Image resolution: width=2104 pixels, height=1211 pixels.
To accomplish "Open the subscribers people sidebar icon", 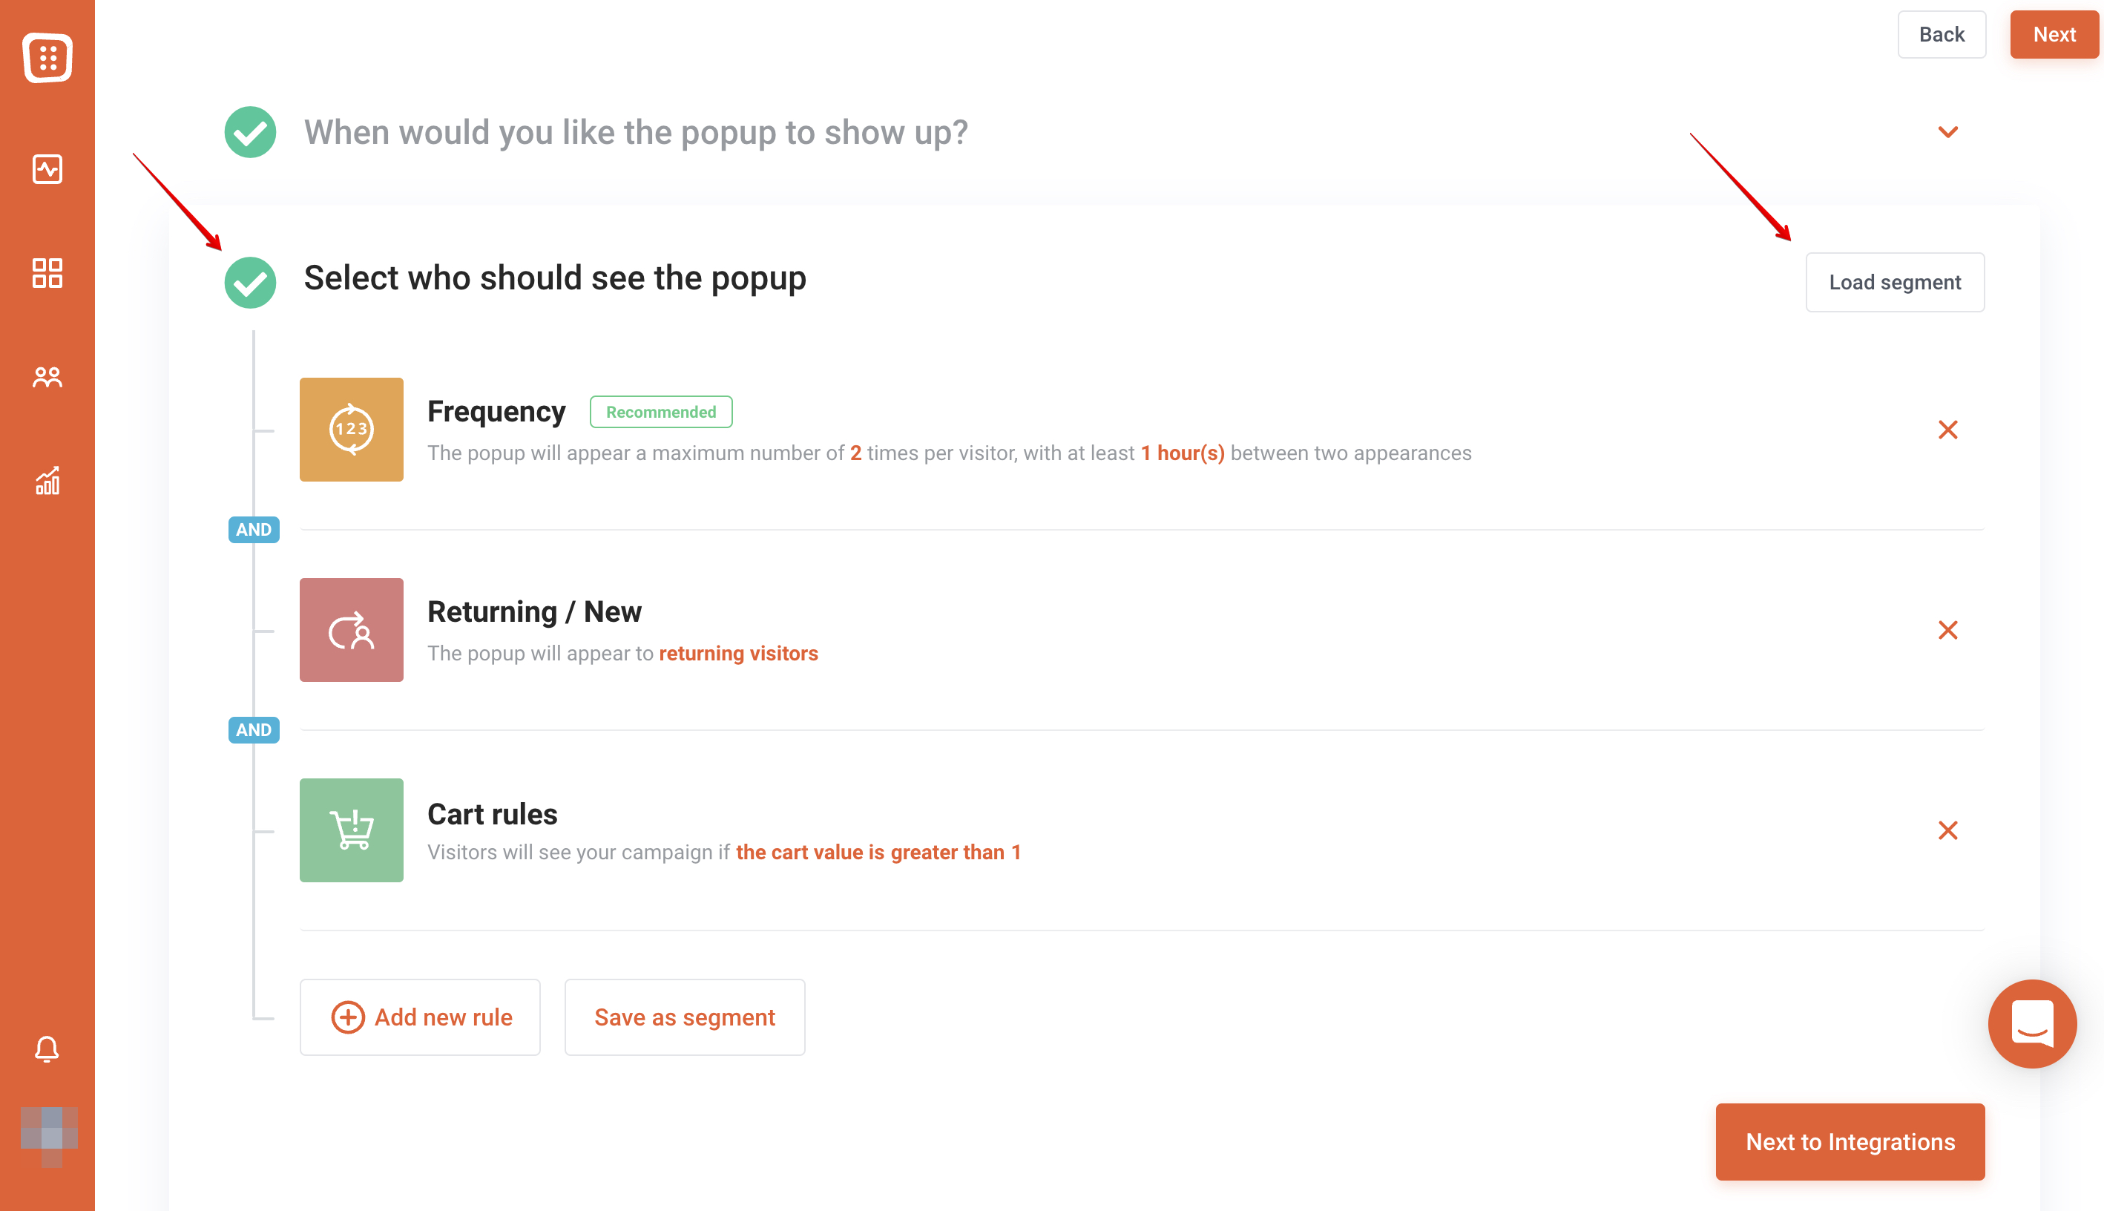I will [47, 377].
